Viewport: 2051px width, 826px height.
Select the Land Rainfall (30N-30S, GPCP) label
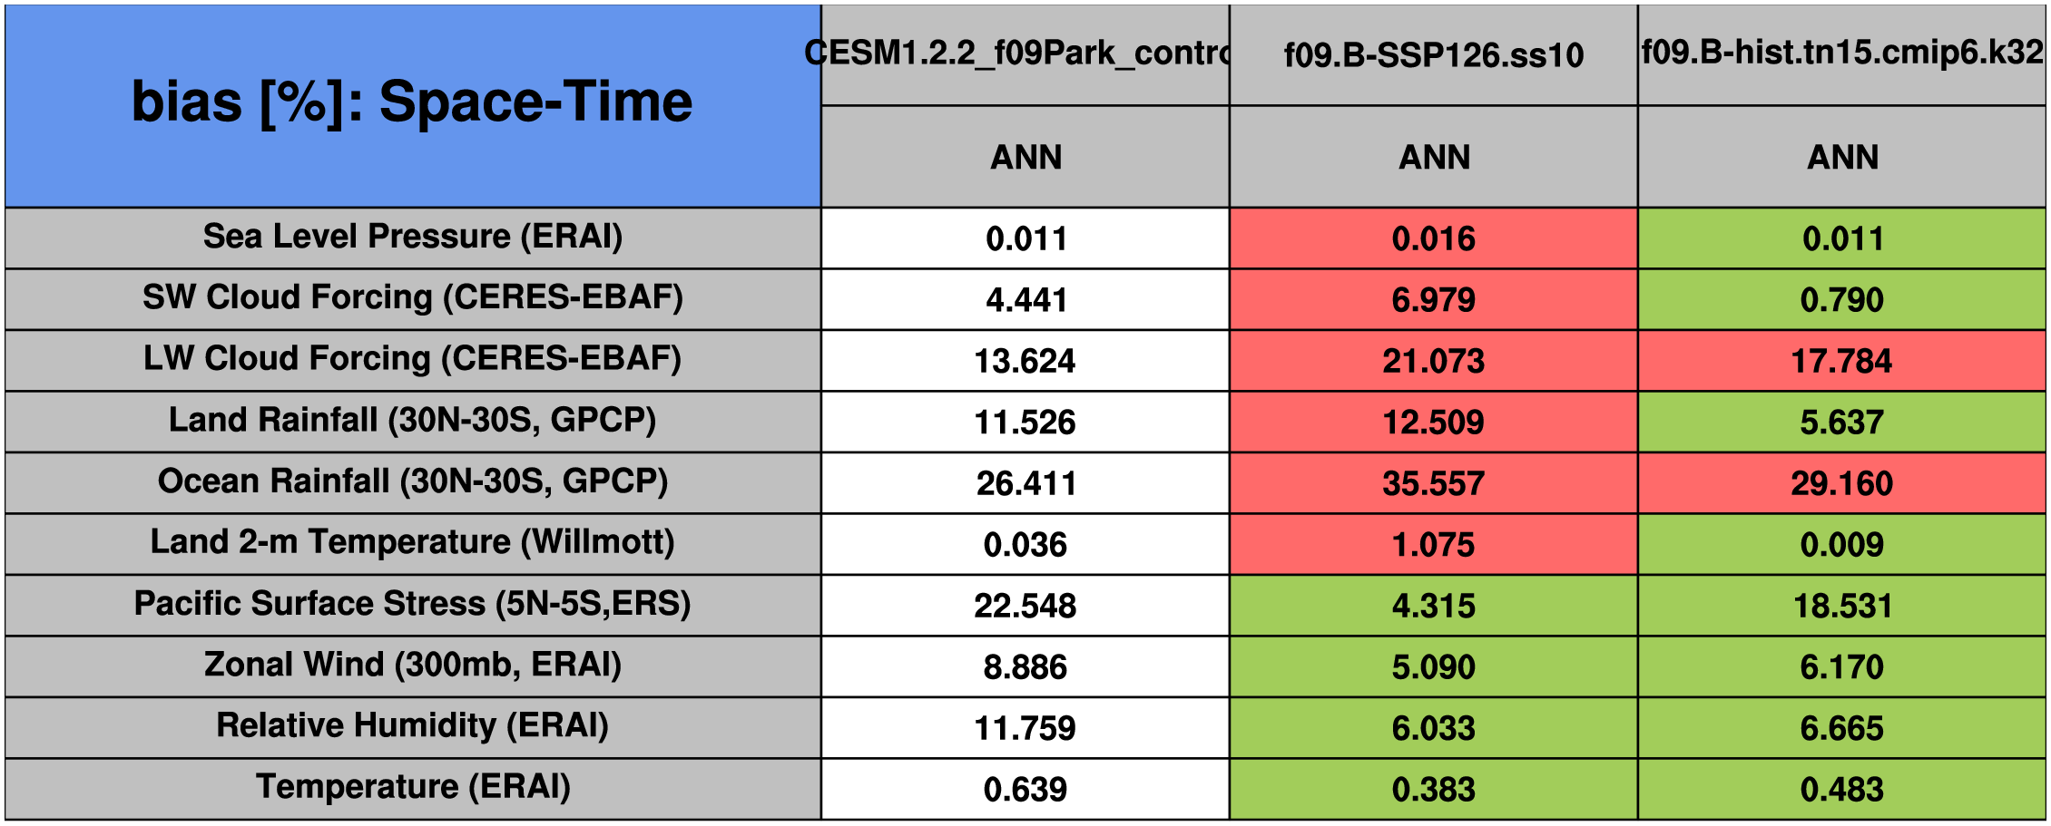pos(412,421)
